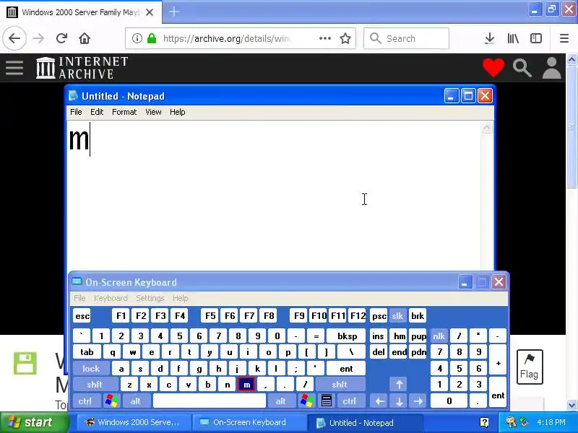578x433 pixels.
Task: Open Notepad View menu
Action: (153, 112)
